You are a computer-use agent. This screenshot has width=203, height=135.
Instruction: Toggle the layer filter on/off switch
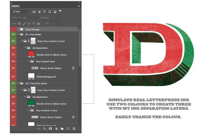tap(60, 11)
